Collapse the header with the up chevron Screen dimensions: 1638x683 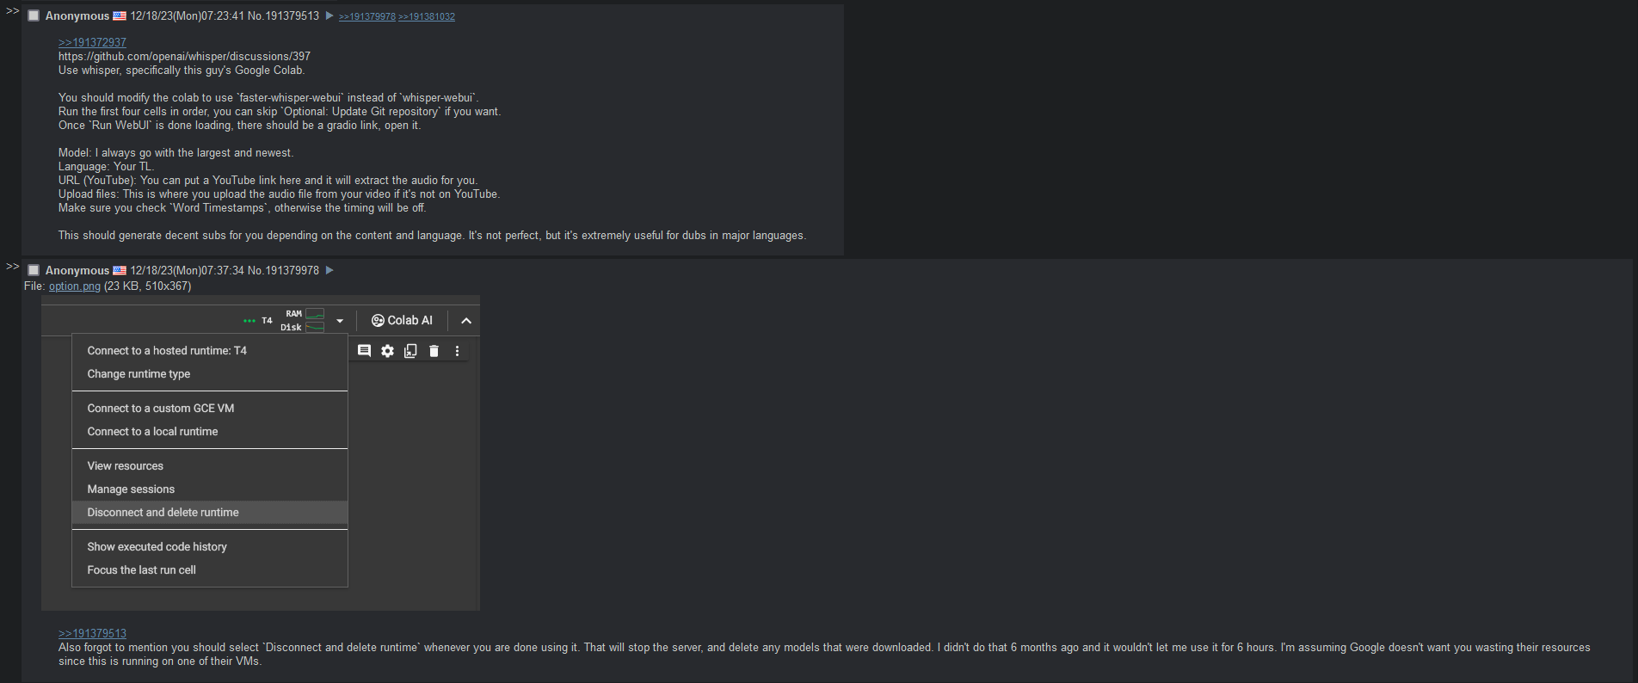(x=466, y=321)
